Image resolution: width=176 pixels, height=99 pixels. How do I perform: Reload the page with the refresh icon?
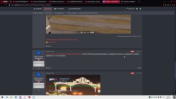6,5
